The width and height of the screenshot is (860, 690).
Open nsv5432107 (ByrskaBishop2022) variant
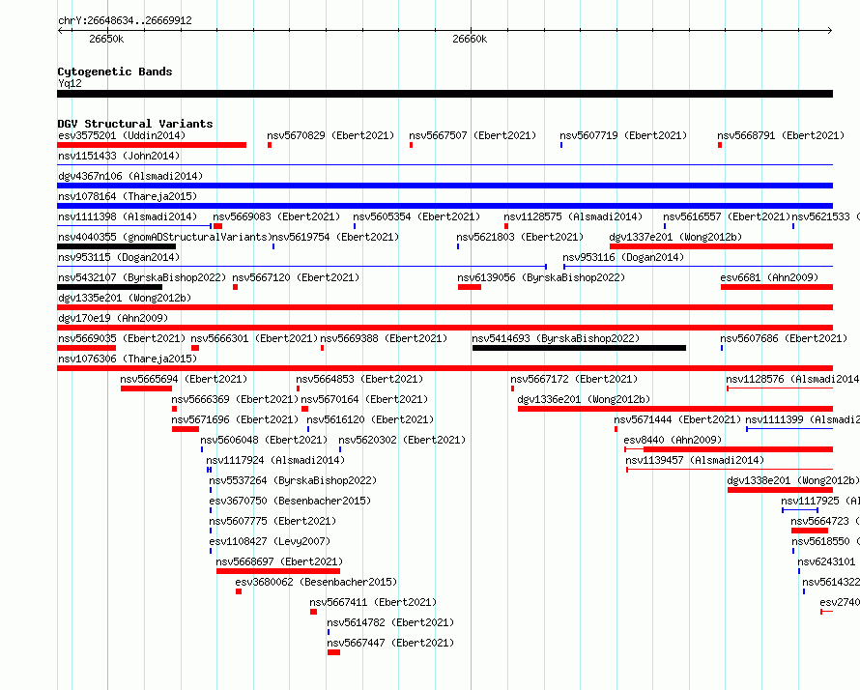coord(142,277)
